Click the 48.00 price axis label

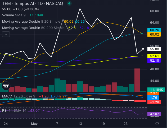pos(155,69)
